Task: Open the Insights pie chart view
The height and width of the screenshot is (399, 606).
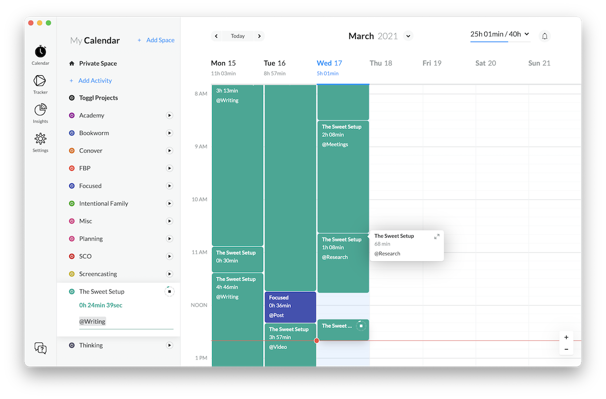Action: point(40,113)
